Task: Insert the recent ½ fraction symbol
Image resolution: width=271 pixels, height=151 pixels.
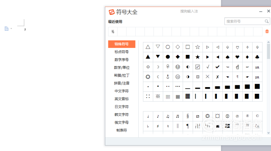Action: 113,32
